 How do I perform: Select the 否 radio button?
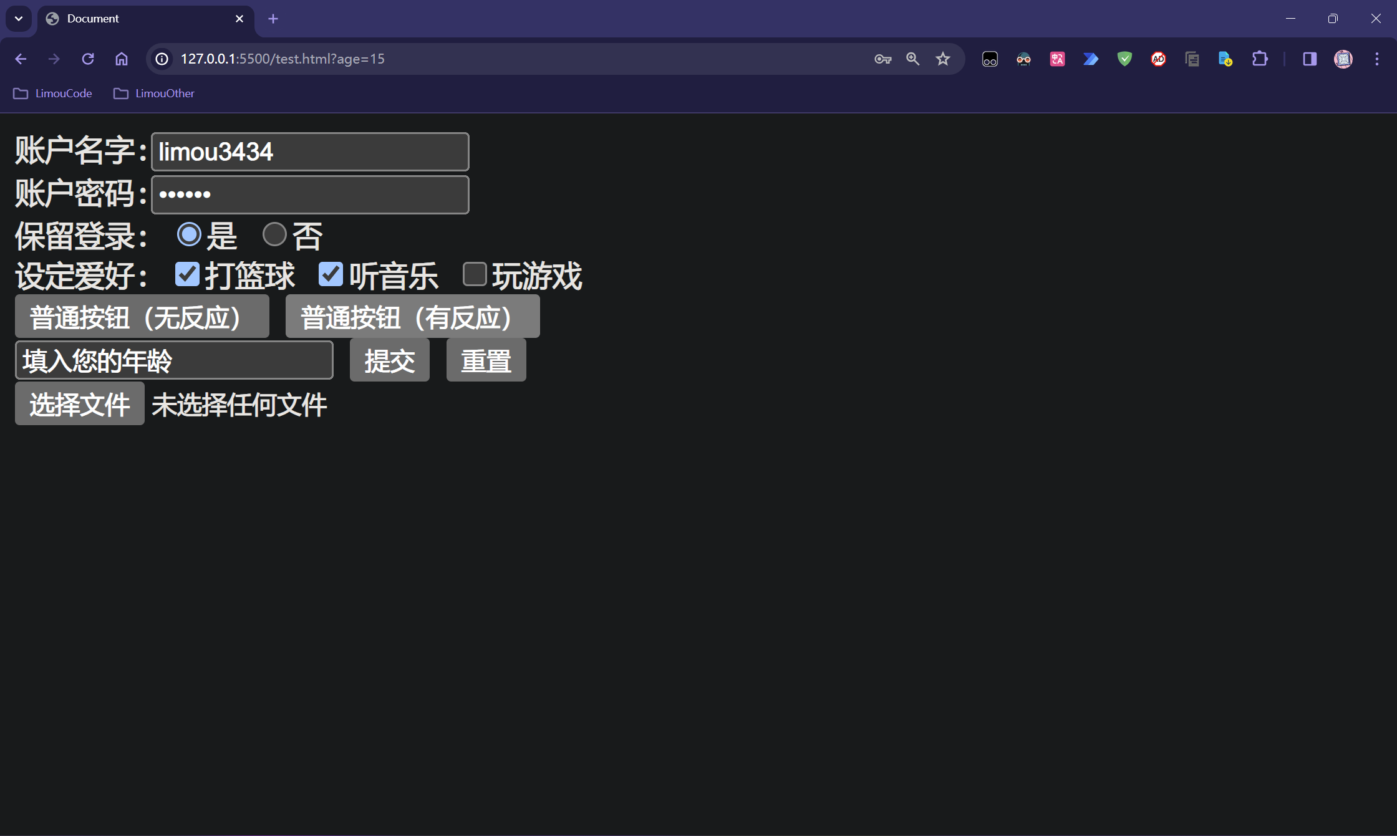274,234
